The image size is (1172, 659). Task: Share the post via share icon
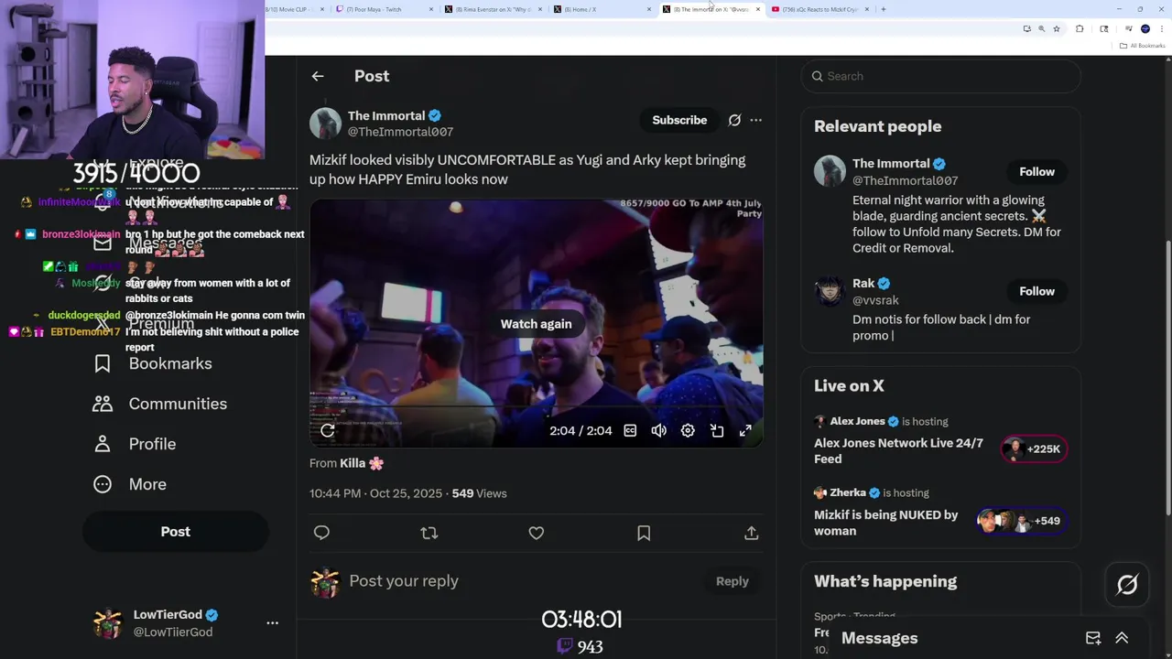click(x=752, y=533)
